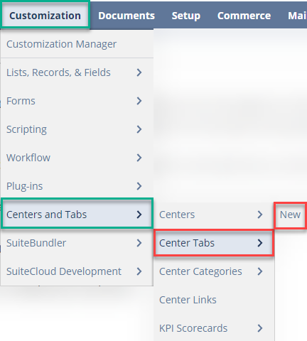Expand the Center Categories chevron
307x341 pixels.
coord(260,271)
